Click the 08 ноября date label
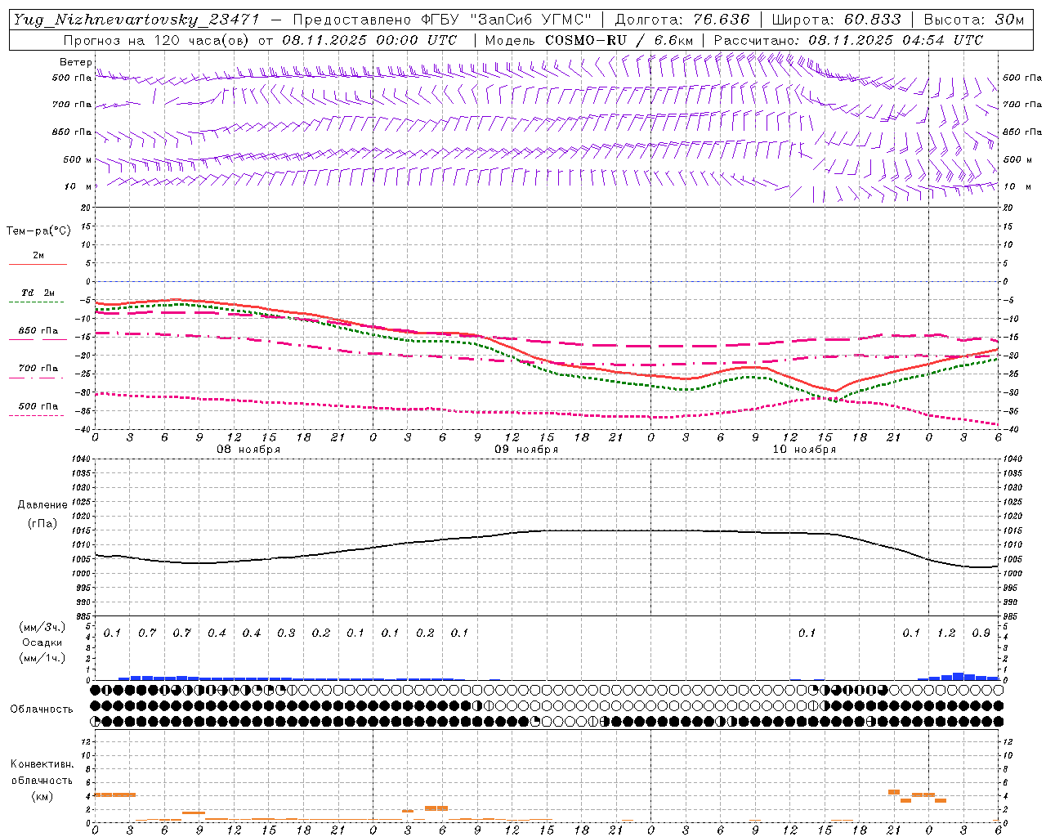The image size is (1046, 837). click(x=248, y=450)
